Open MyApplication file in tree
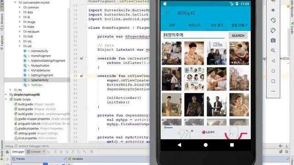 pyautogui.click(x=40, y=66)
